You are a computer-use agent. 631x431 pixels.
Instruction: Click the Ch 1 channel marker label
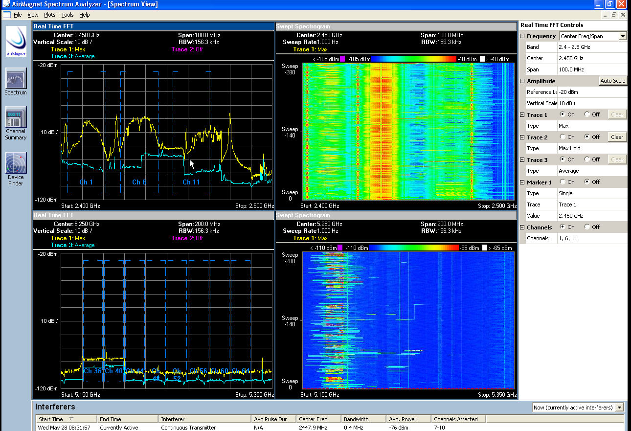86,182
